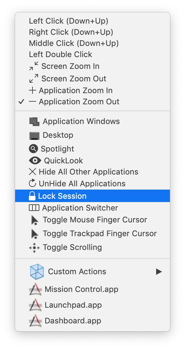
Task: Click the Lock Session padlock icon
Action: point(32,196)
